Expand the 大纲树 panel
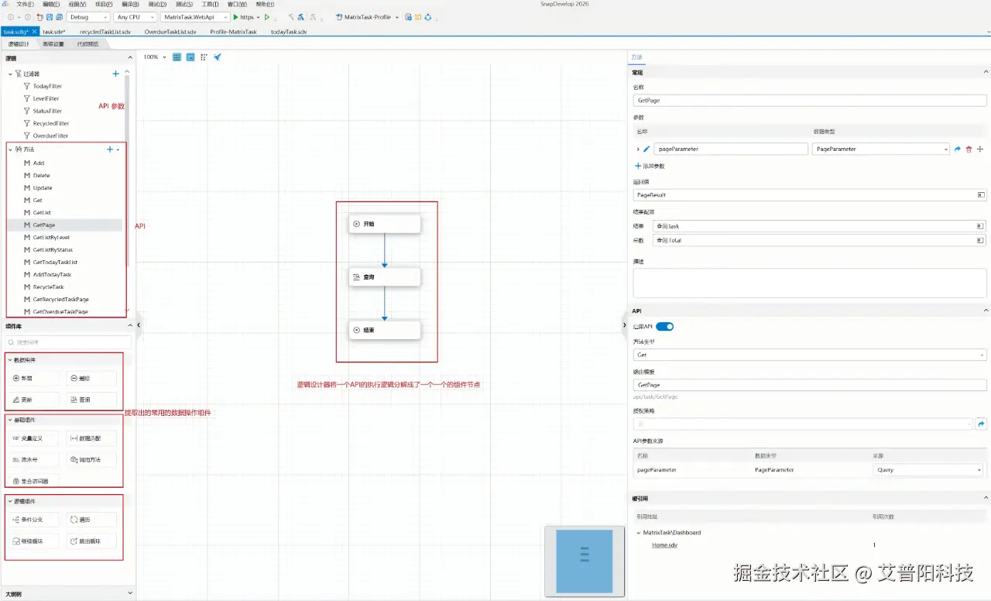This screenshot has width=991, height=601. (129, 594)
